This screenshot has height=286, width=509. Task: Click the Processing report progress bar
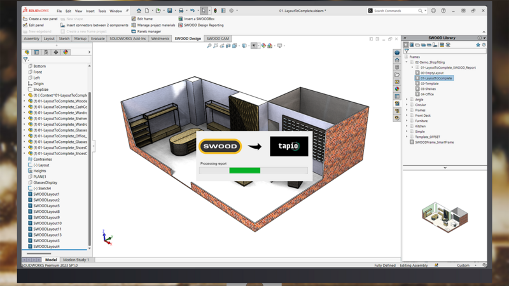(253, 170)
